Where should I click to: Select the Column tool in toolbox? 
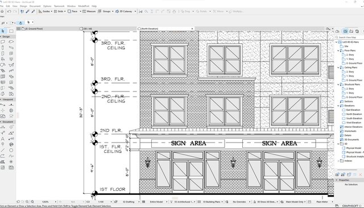coord(3,48)
